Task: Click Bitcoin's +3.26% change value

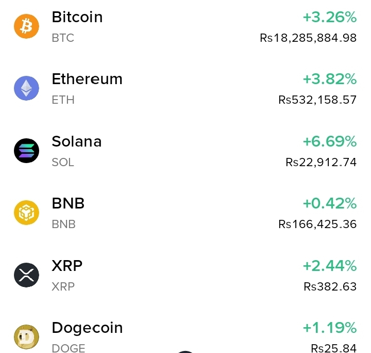Action: [x=329, y=18]
